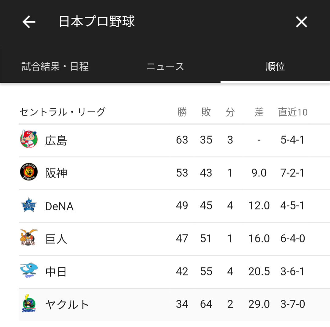This screenshot has height=327, width=330.
Task: Open the 広島 team name link
Action: click(x=56, y=140)
